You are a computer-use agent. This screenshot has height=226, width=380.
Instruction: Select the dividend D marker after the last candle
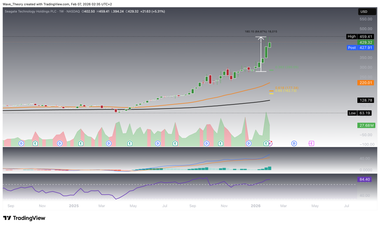(x=294, y=143)
